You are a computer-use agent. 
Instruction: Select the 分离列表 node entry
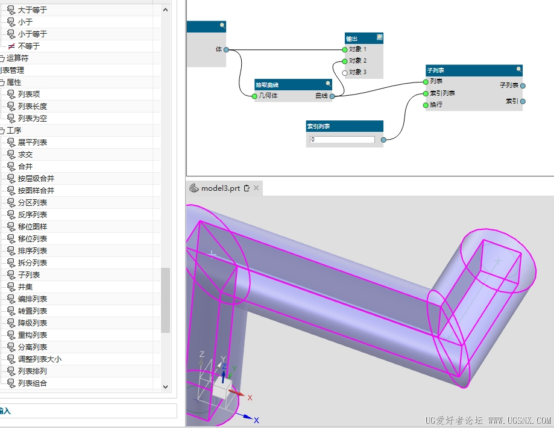(33, 347)
